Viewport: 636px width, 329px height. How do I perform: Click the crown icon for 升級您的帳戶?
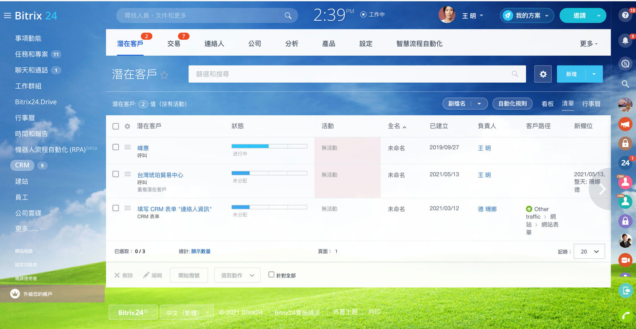[15, 294]
